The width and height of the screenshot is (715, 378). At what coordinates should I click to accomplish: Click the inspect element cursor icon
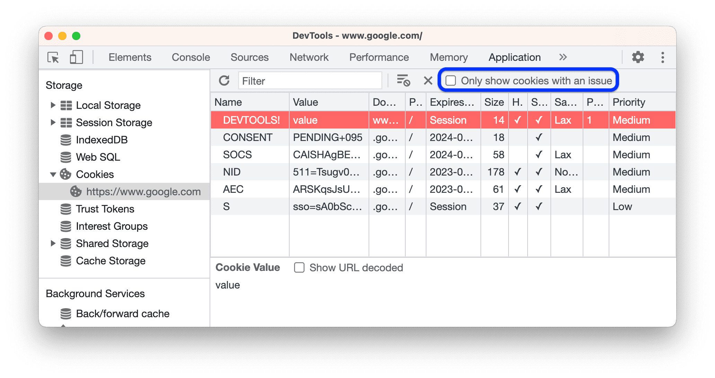[x=53, y=57]
